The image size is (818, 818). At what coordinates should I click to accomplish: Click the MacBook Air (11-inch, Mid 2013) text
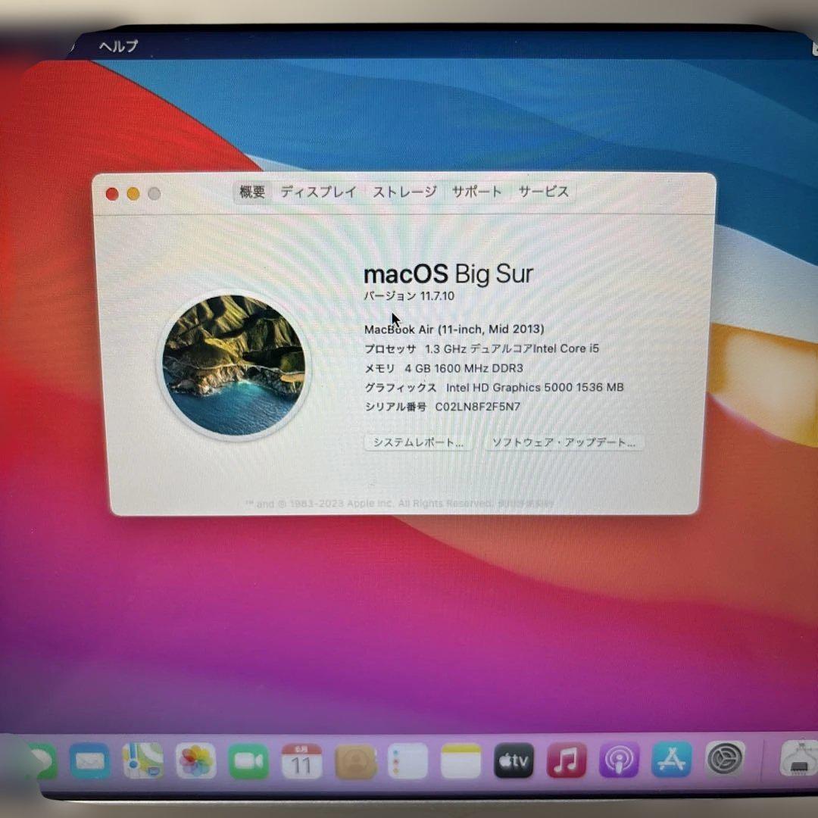click(x=454, y=329)
